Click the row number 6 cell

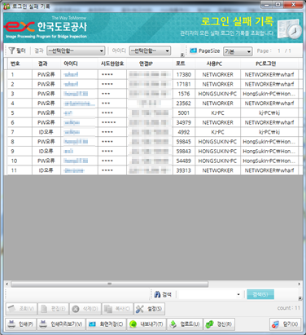click(20, 122)
